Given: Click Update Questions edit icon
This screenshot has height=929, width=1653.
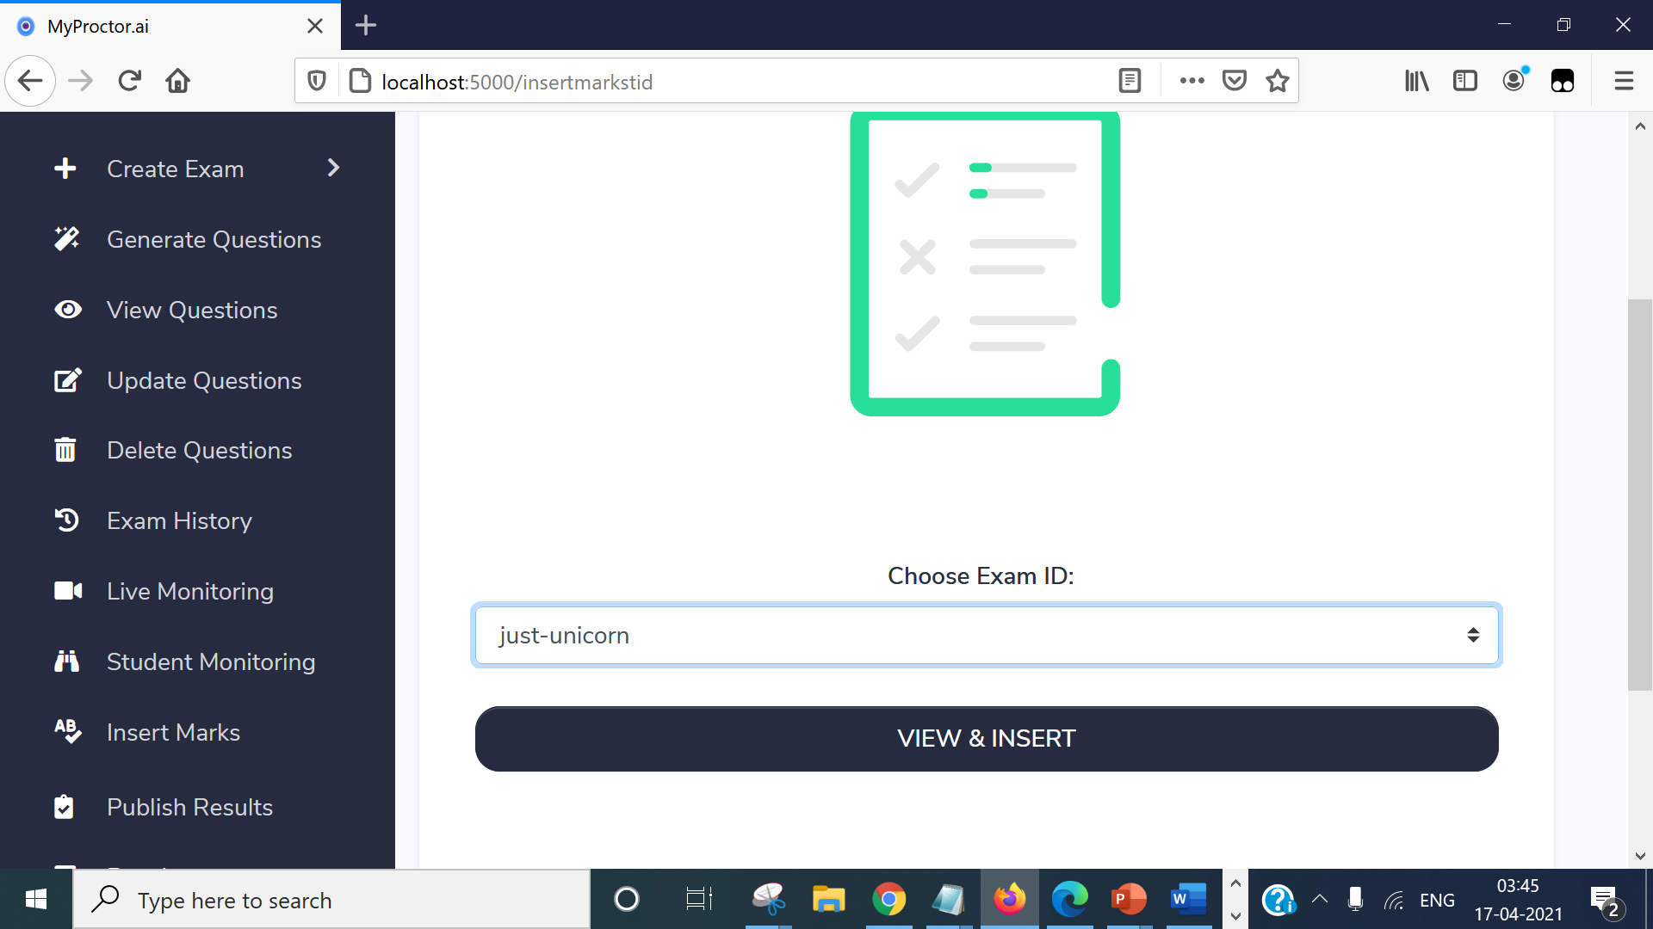Looking at the screenshot, I should (x=65, y=380).
